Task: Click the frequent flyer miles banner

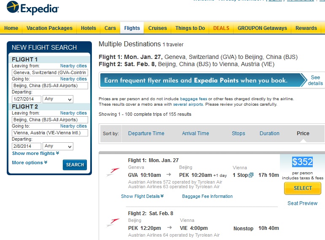Action: [x=201, y=80]
